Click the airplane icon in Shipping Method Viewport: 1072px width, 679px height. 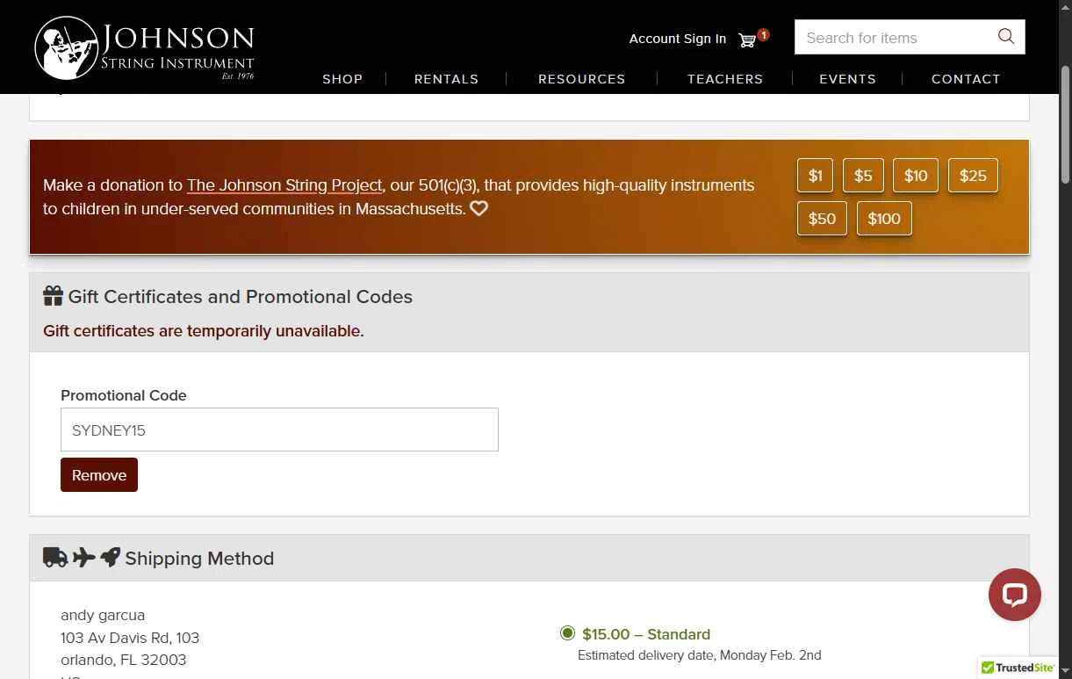tap(83, 557)
